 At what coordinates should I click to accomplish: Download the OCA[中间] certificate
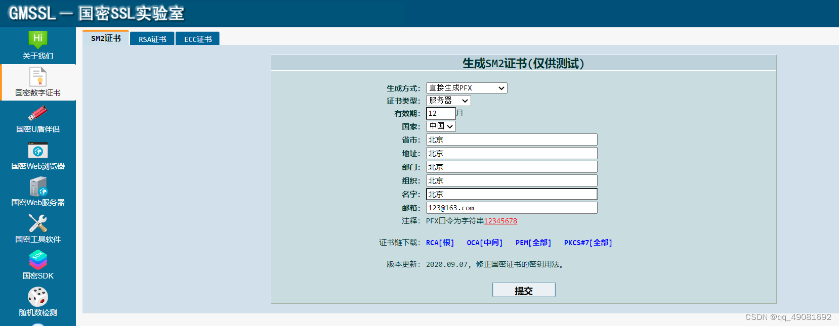(484, 243)
